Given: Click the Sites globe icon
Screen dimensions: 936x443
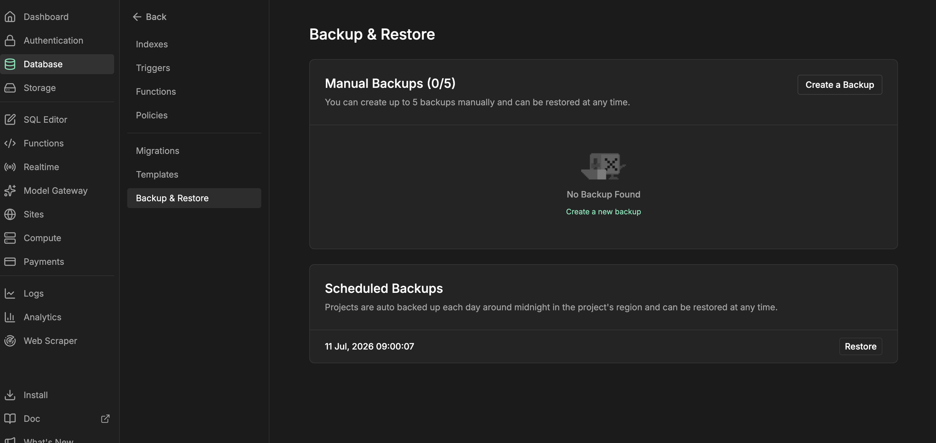Looking at the screenshot, I should pyautogui.click(x=10, y=214).
